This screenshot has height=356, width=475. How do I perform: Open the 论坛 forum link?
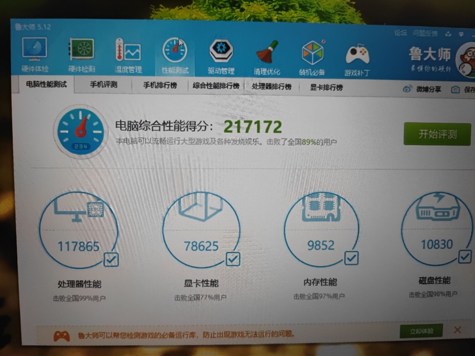(401, 33)
